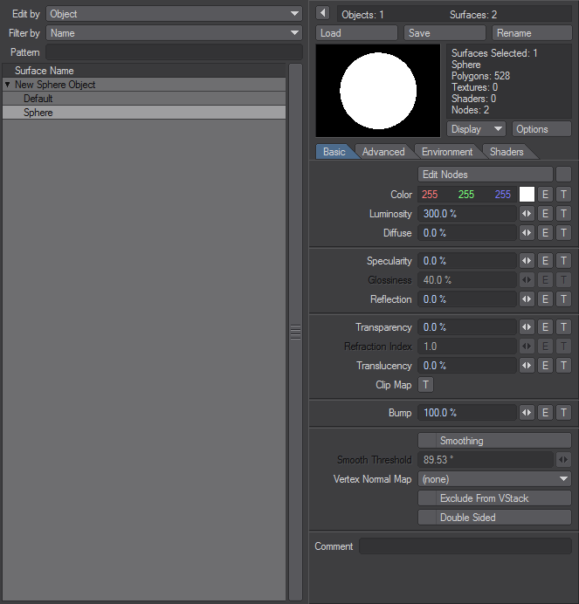Collapse the New Sphere Object tree
Image resolution: width=579 pixels, height=604 pixels.
8,85
